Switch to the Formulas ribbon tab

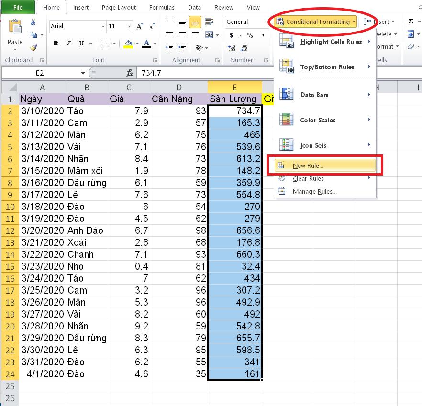click(162, 7)
